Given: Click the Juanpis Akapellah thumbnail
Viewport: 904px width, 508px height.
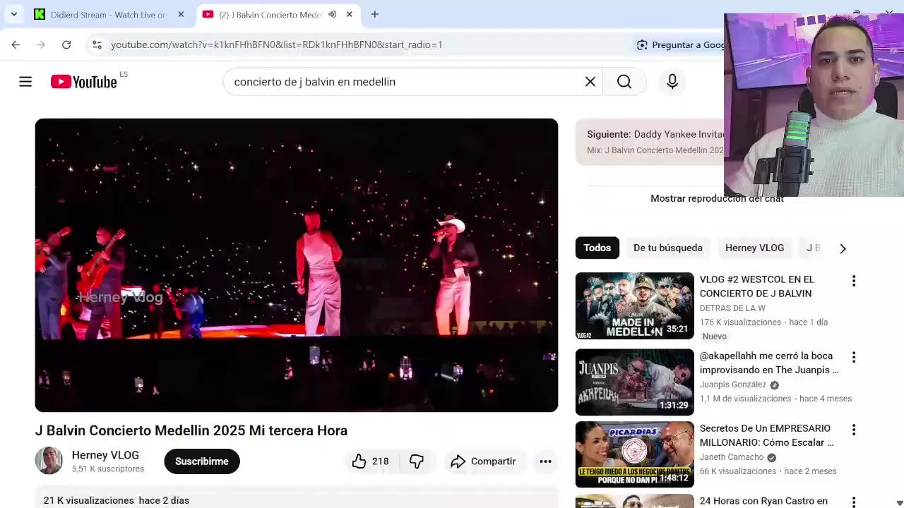Looking at the screenshot, I should point(635,382).
